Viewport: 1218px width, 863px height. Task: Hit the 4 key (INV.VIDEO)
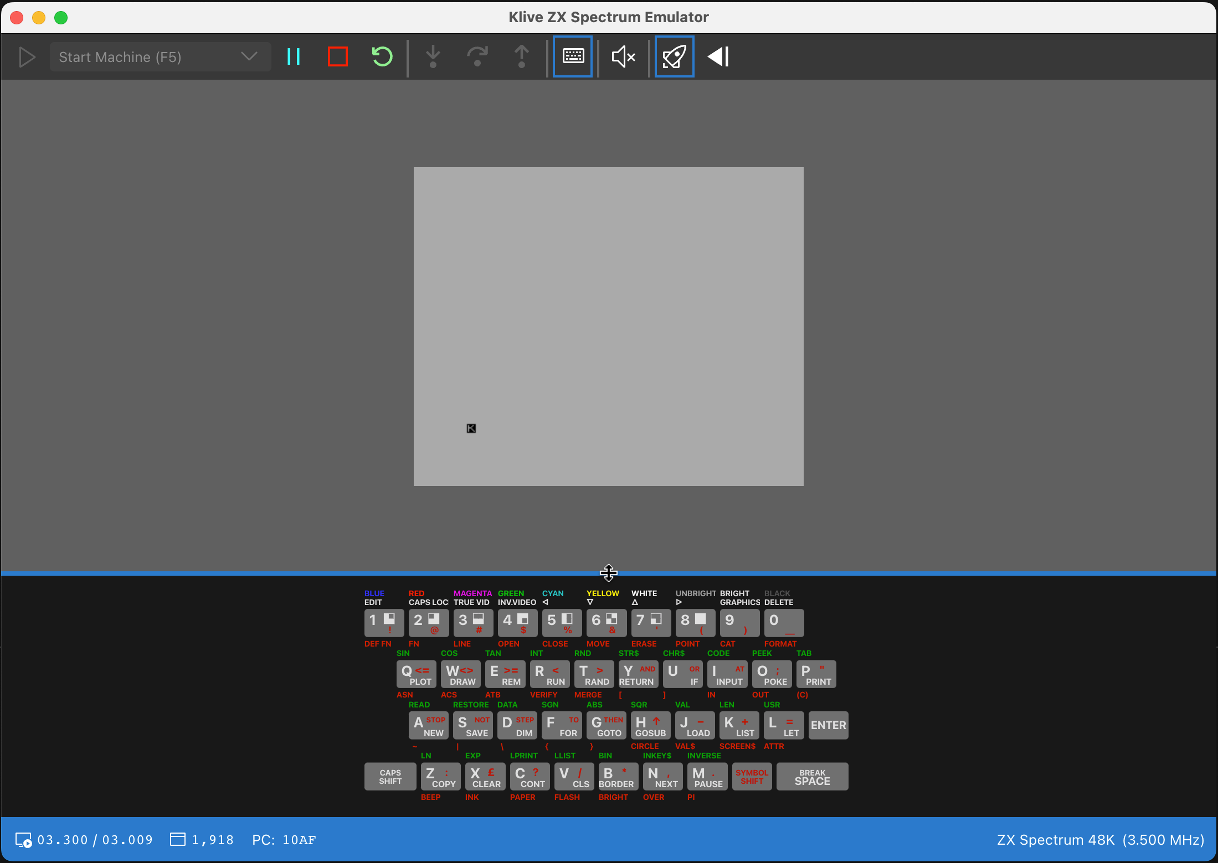coord(517,623)
